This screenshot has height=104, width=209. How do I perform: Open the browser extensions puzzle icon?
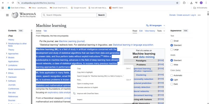point(184,3)
